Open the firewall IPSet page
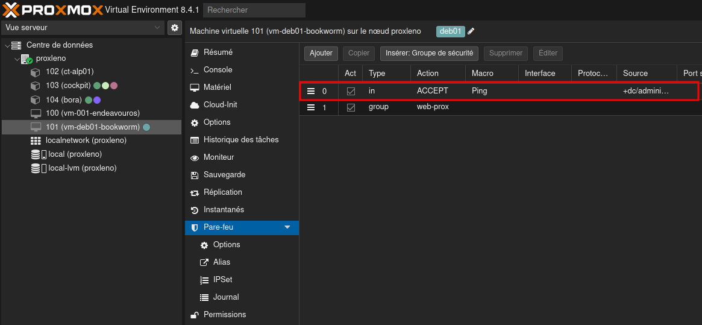The height and width of the screenshot is (325, 702). coord(222,280)
